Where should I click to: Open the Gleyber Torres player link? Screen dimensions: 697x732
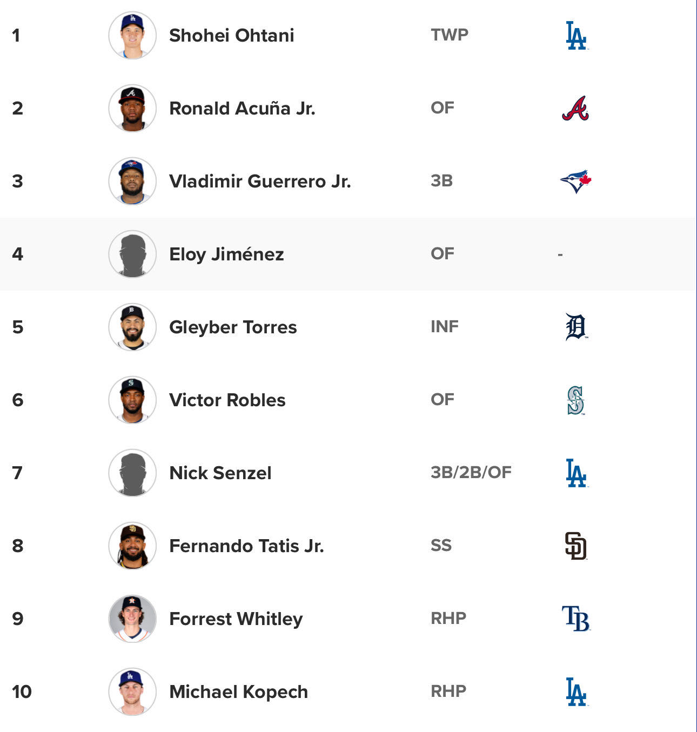pos(233,327)
